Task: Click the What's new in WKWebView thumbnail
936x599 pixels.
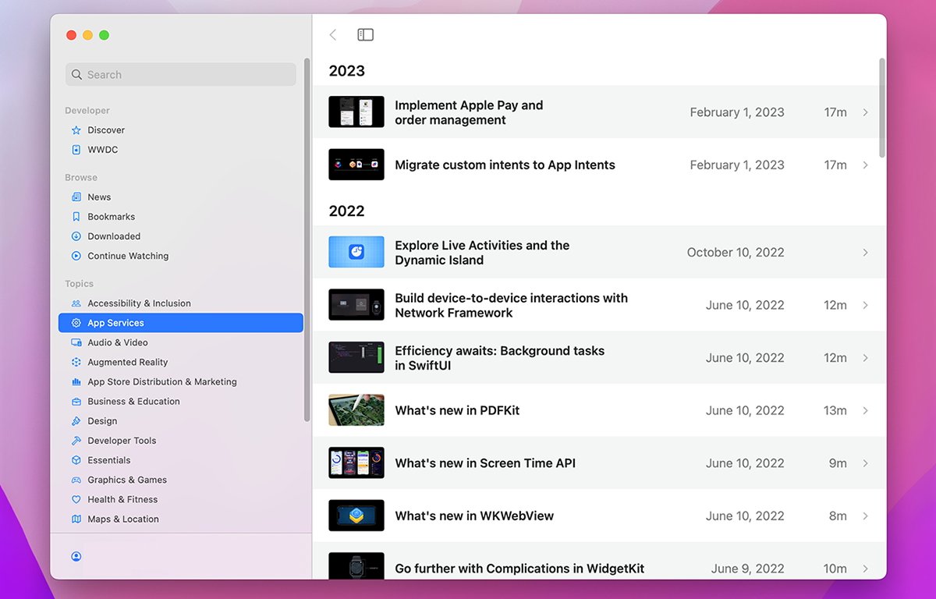Action: [x=356, y=516]
